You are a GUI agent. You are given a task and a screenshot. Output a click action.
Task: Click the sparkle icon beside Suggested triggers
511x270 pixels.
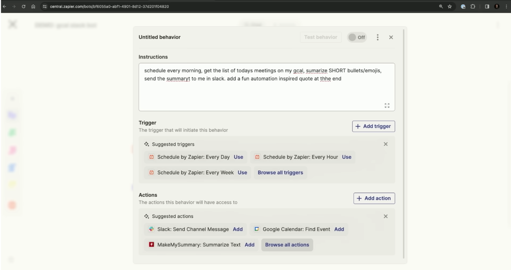tap(146, 144)
